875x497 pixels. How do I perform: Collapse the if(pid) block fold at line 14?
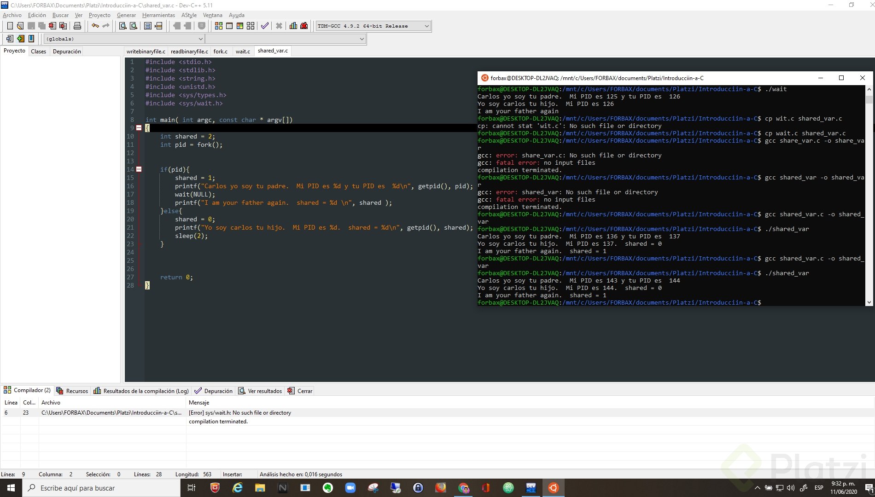139,169
